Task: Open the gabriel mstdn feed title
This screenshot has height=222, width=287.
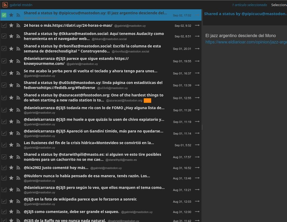Action: [x=21, y=5]
